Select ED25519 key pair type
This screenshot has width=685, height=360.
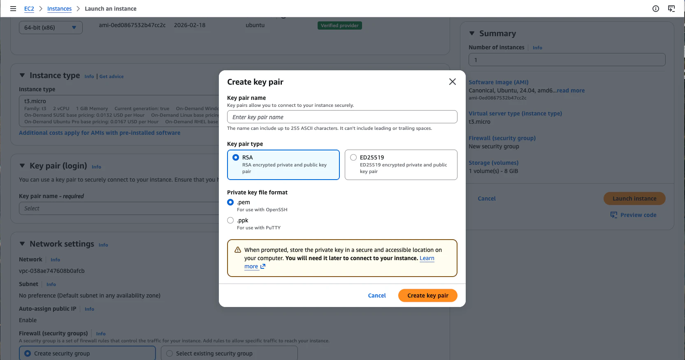(x=401, y=165)
